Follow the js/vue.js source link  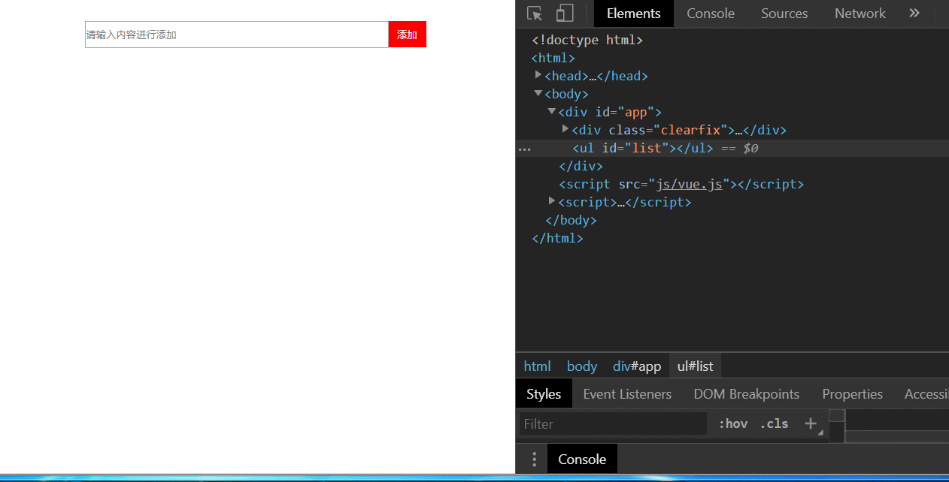[x=690, y=184]
